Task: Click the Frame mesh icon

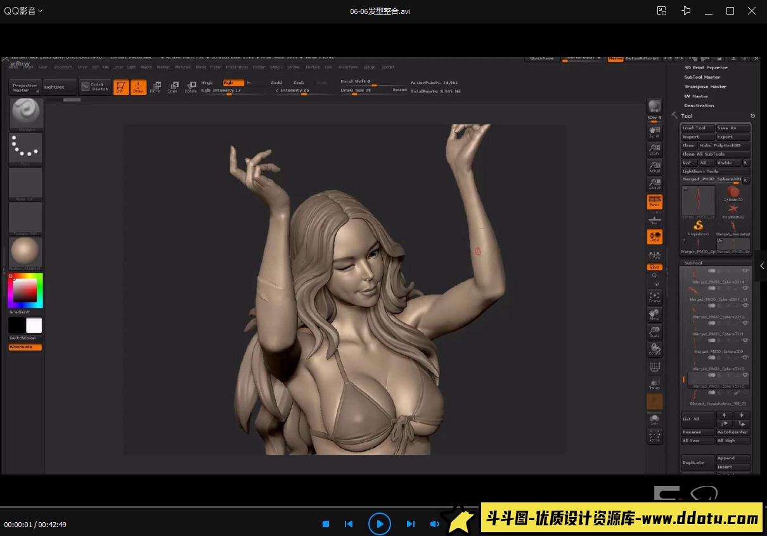Action: coord(655,297)
